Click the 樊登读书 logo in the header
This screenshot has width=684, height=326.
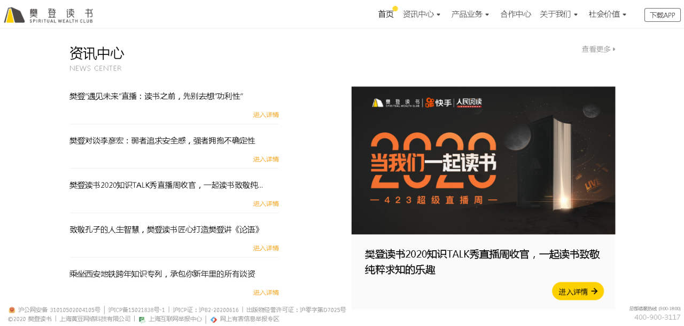[49, 15]
